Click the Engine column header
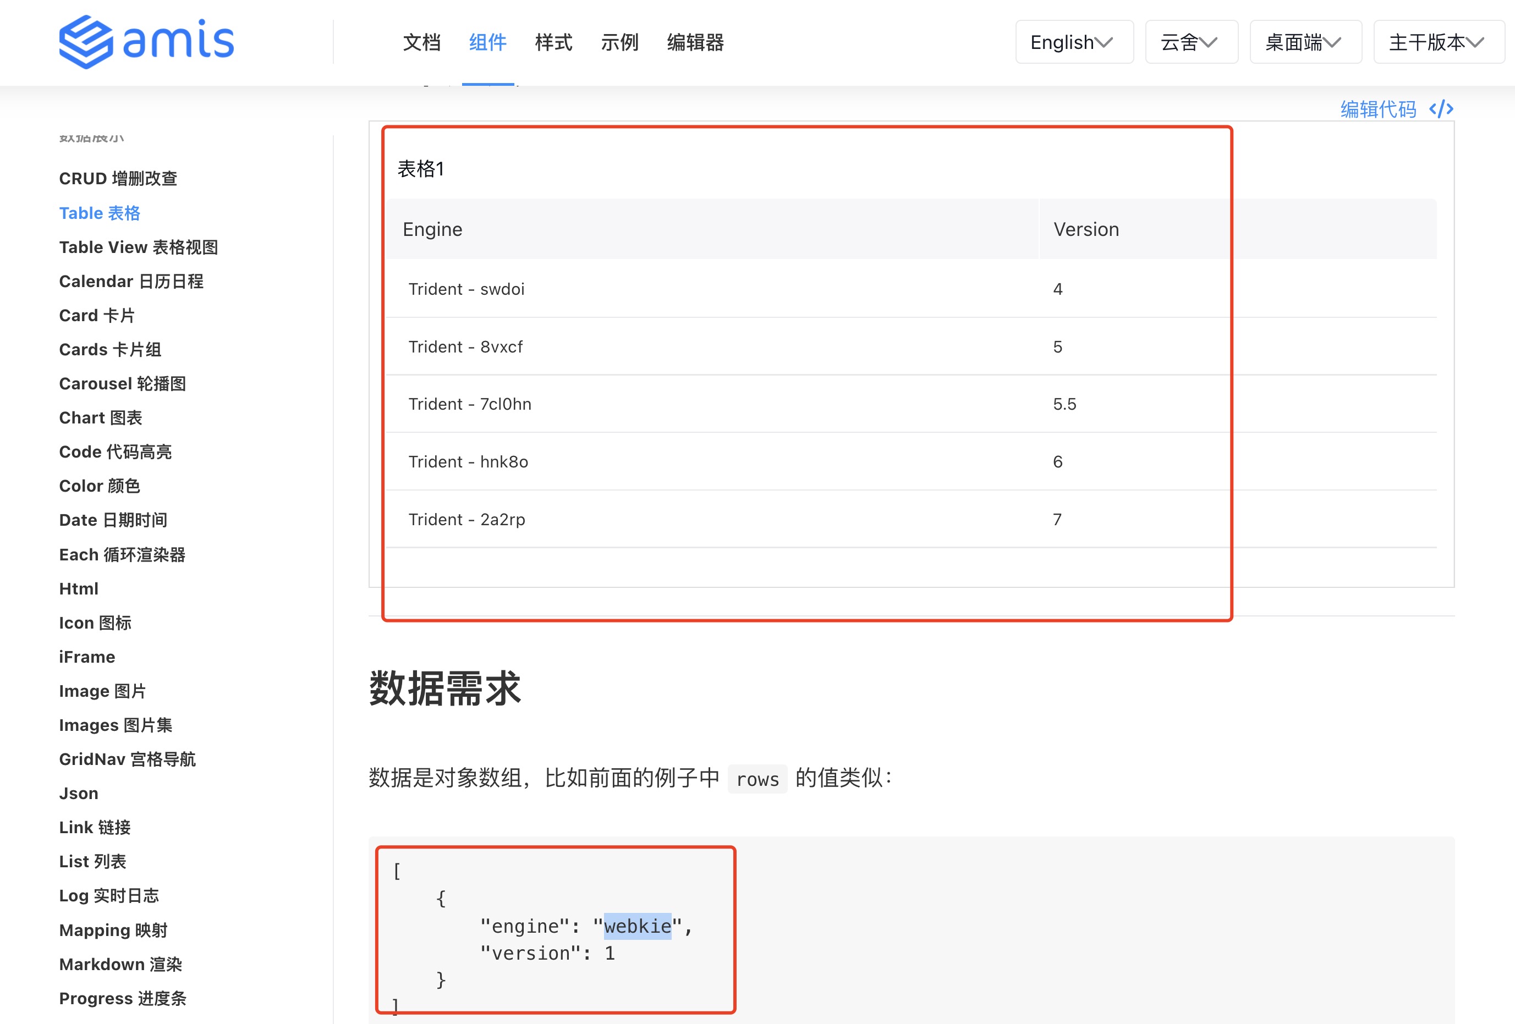The image size is (1515, 1024). point(432,229)
